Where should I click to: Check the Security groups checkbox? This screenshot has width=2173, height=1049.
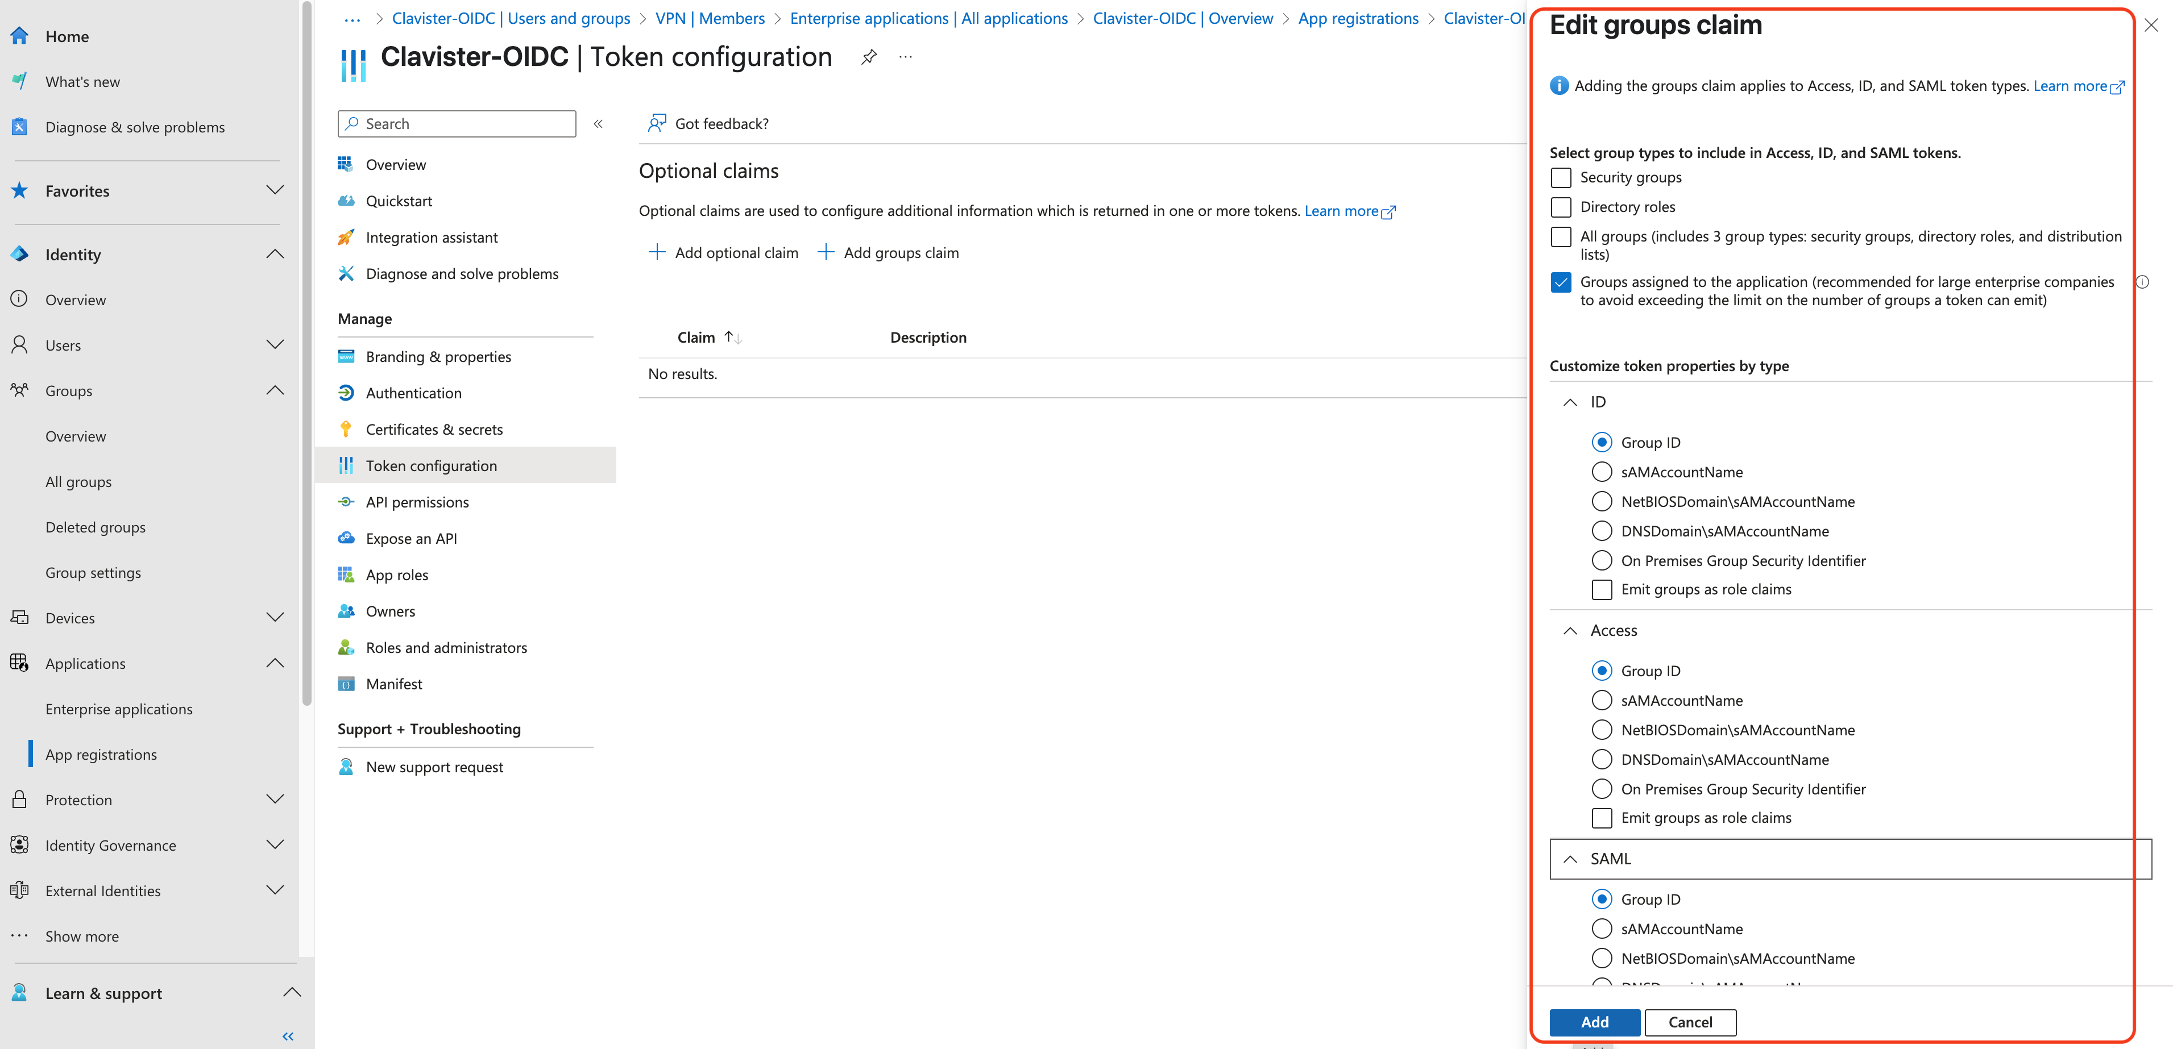[1561, 178]
